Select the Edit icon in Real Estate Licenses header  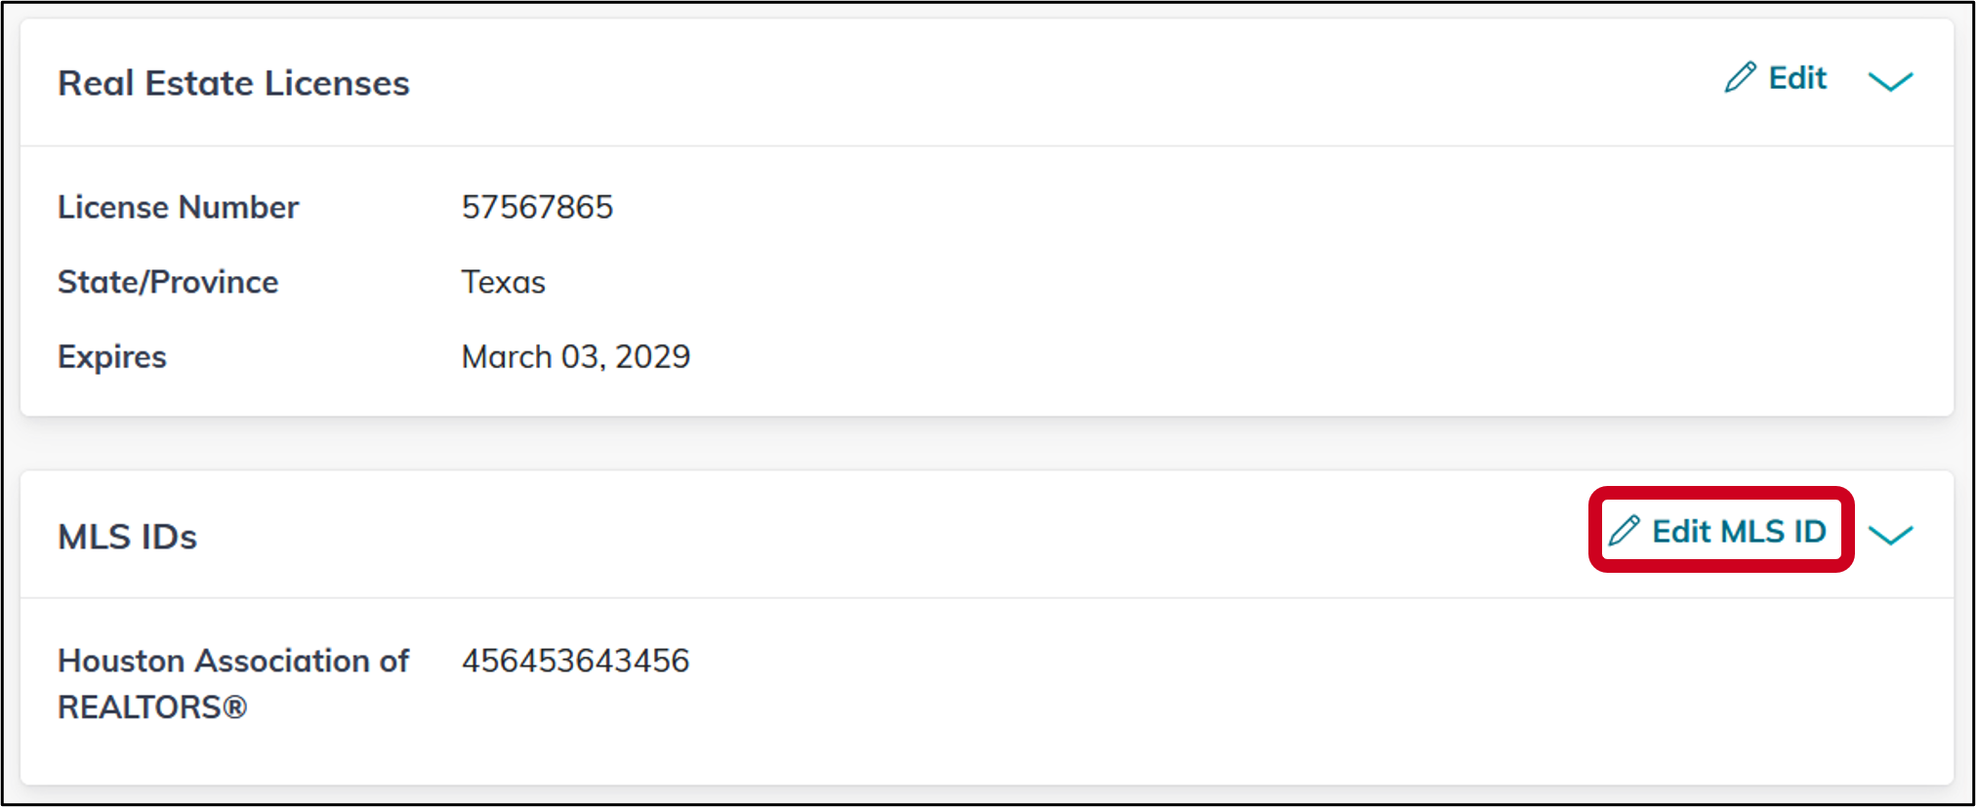pyautogui.click(x=1741, y=78)
